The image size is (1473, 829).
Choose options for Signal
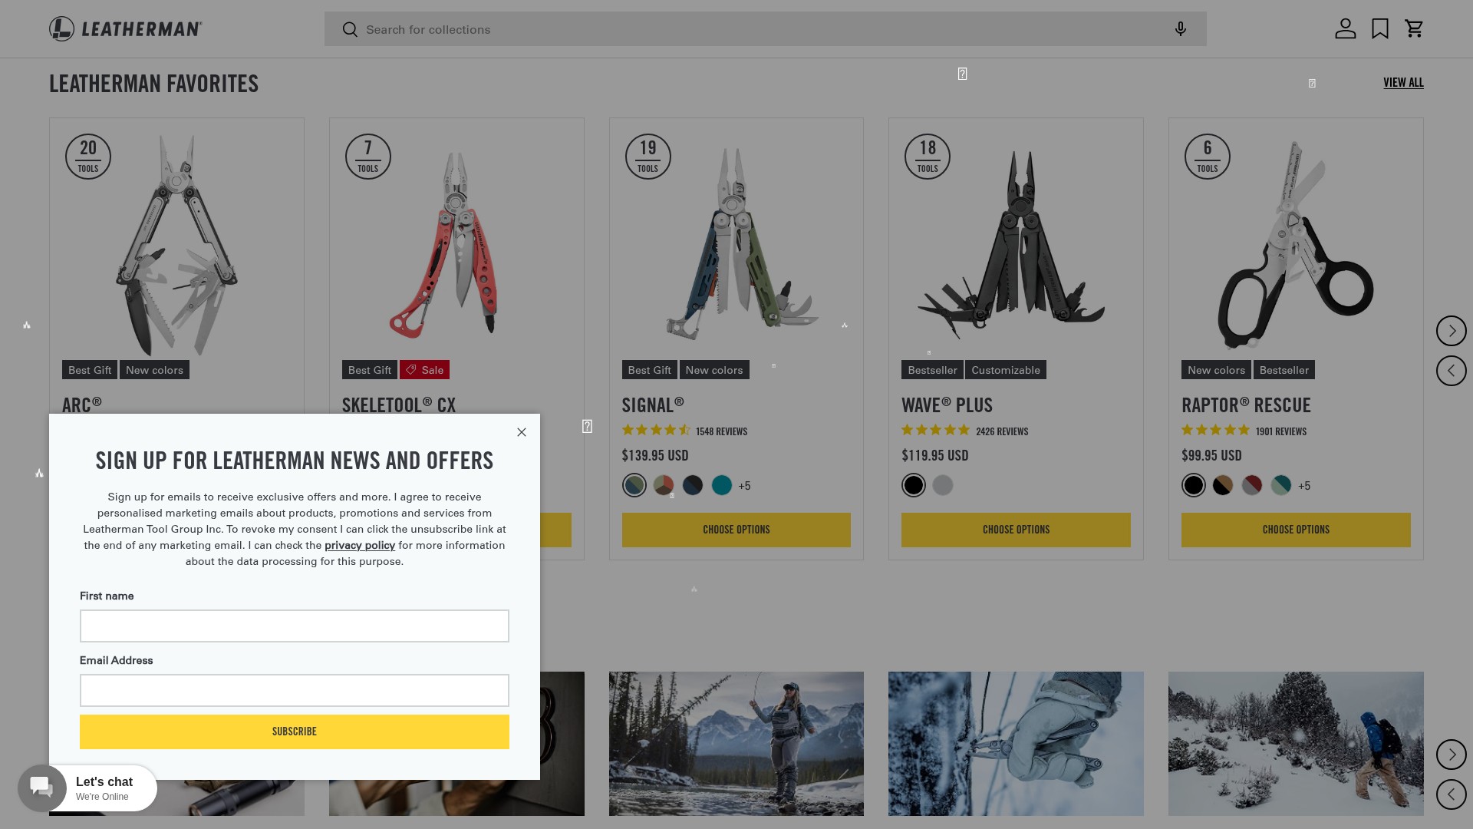click(736, 530)
